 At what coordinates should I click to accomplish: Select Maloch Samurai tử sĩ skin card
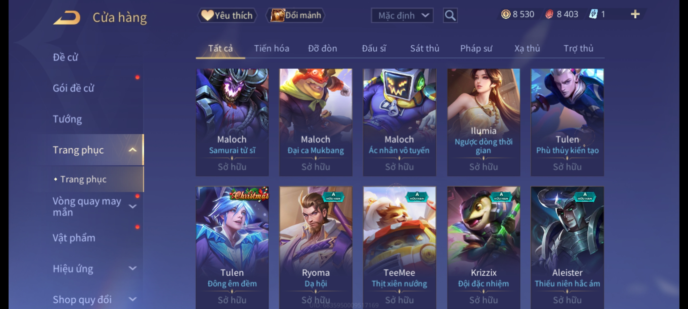(232, 122)
